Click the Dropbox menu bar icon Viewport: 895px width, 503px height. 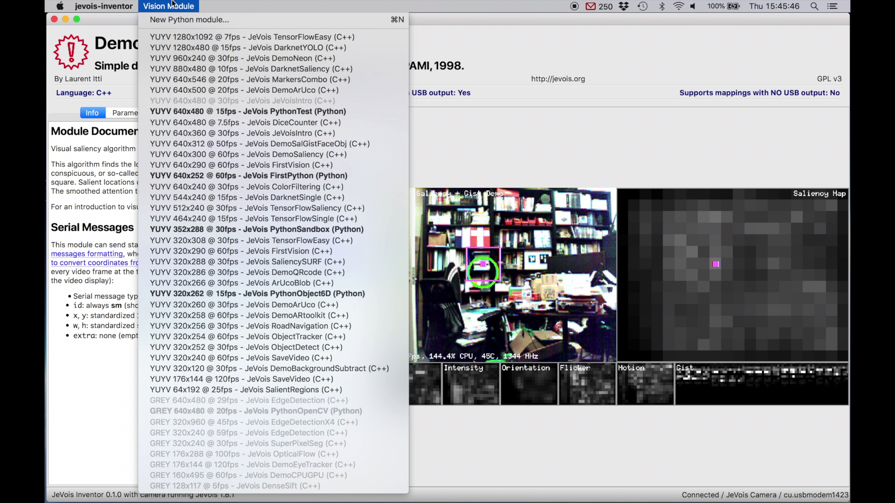tap(624, 6)
